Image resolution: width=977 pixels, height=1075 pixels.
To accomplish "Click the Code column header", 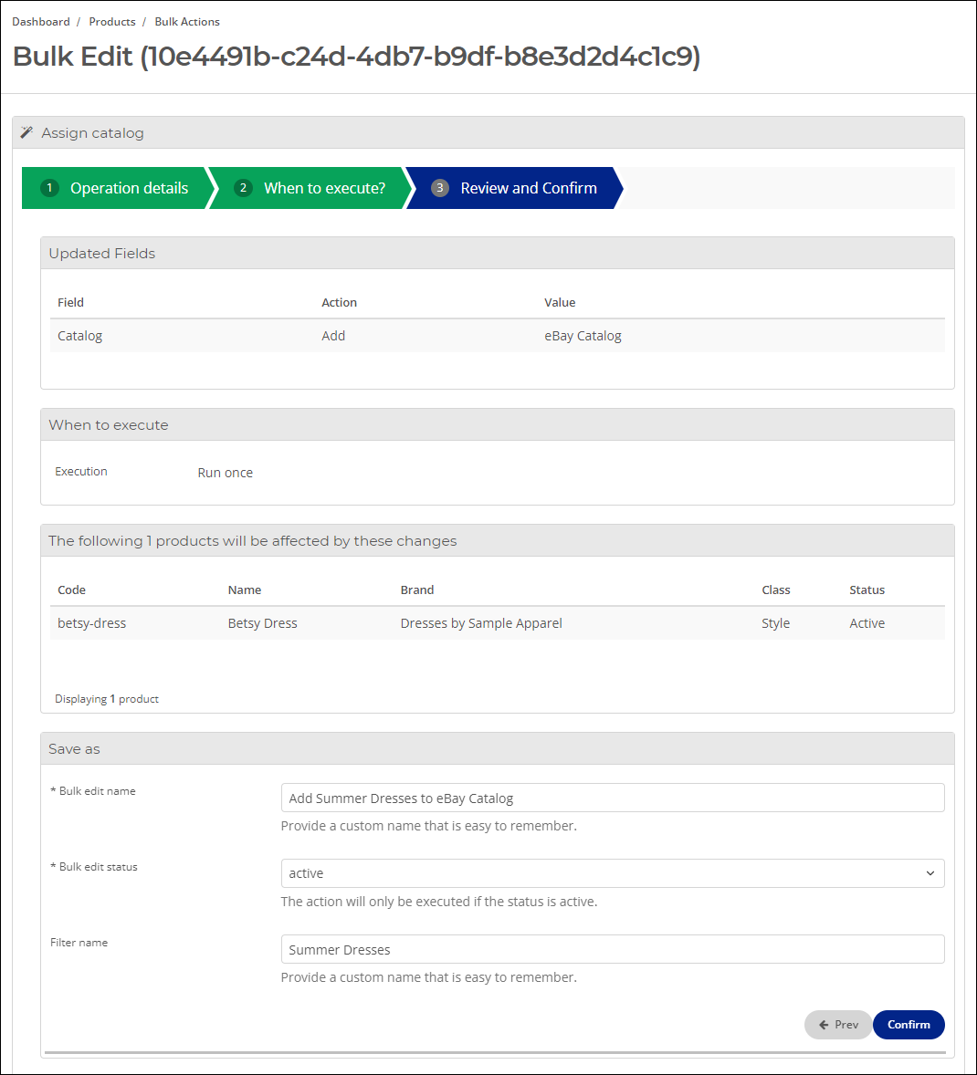I will [71, 590].
